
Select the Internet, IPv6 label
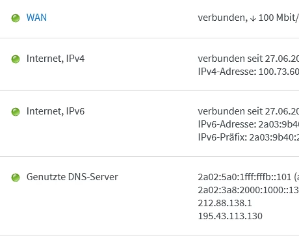click(55, 111)
